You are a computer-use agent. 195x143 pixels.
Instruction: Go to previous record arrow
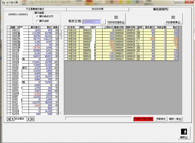click(12, 119)
